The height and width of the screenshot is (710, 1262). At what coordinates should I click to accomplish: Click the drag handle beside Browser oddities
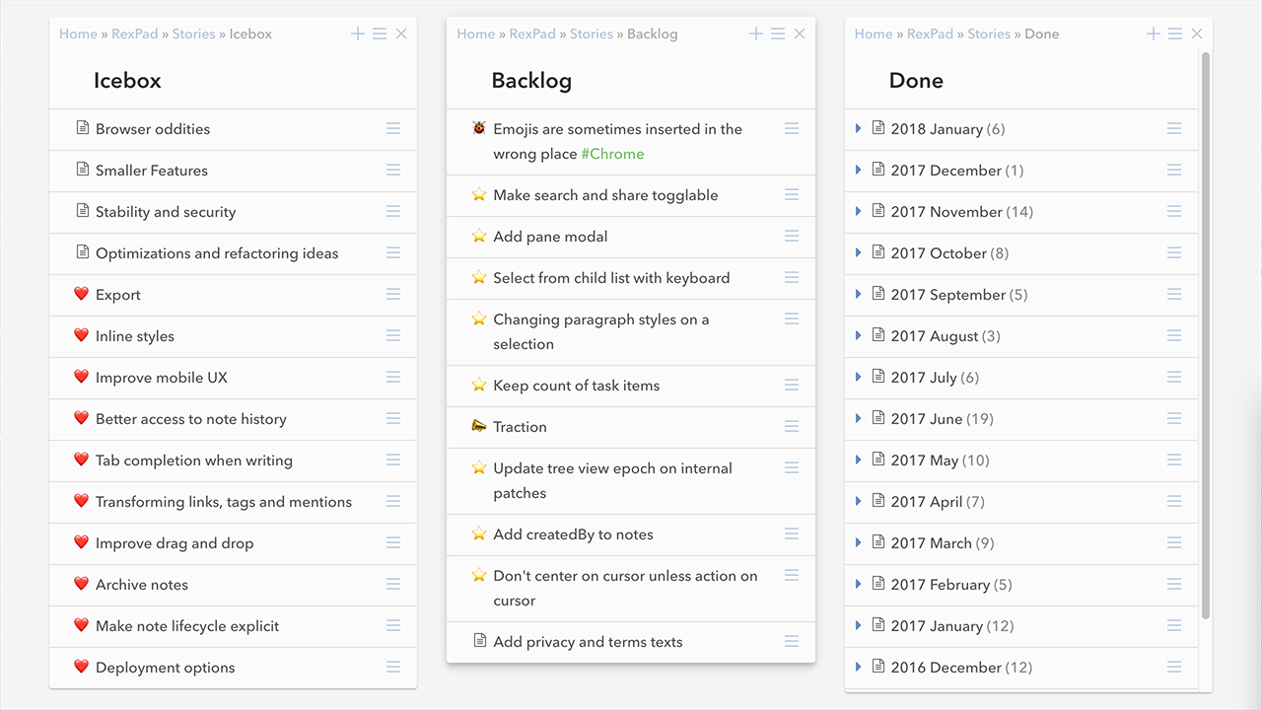pos(393,128)
